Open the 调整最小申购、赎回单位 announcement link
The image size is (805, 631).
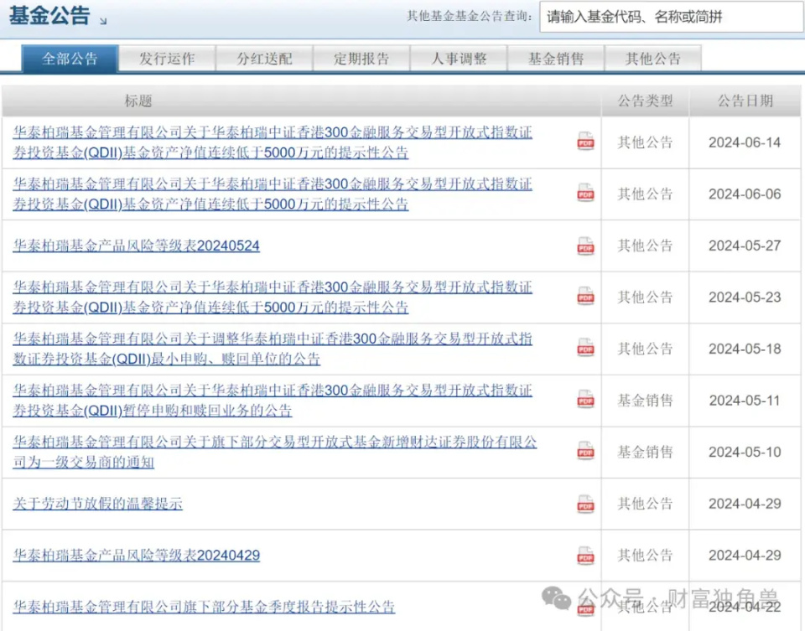[273, 349]
